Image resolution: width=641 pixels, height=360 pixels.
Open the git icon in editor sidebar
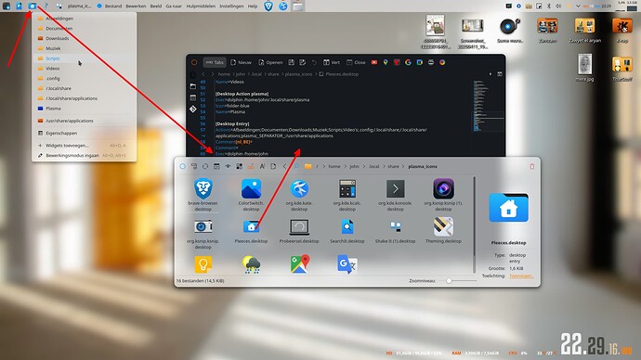click(x=193, y=109)
